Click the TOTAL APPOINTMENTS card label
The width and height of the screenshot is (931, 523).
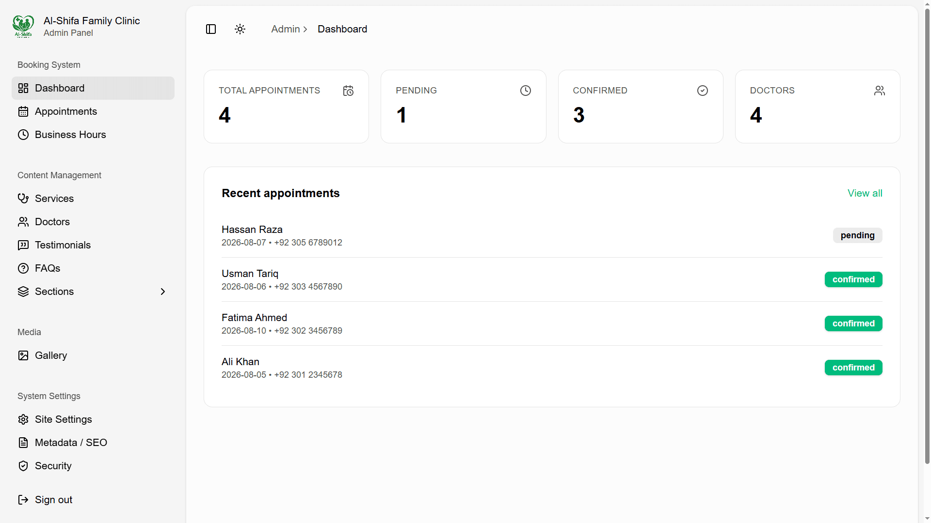click(269, 91)
